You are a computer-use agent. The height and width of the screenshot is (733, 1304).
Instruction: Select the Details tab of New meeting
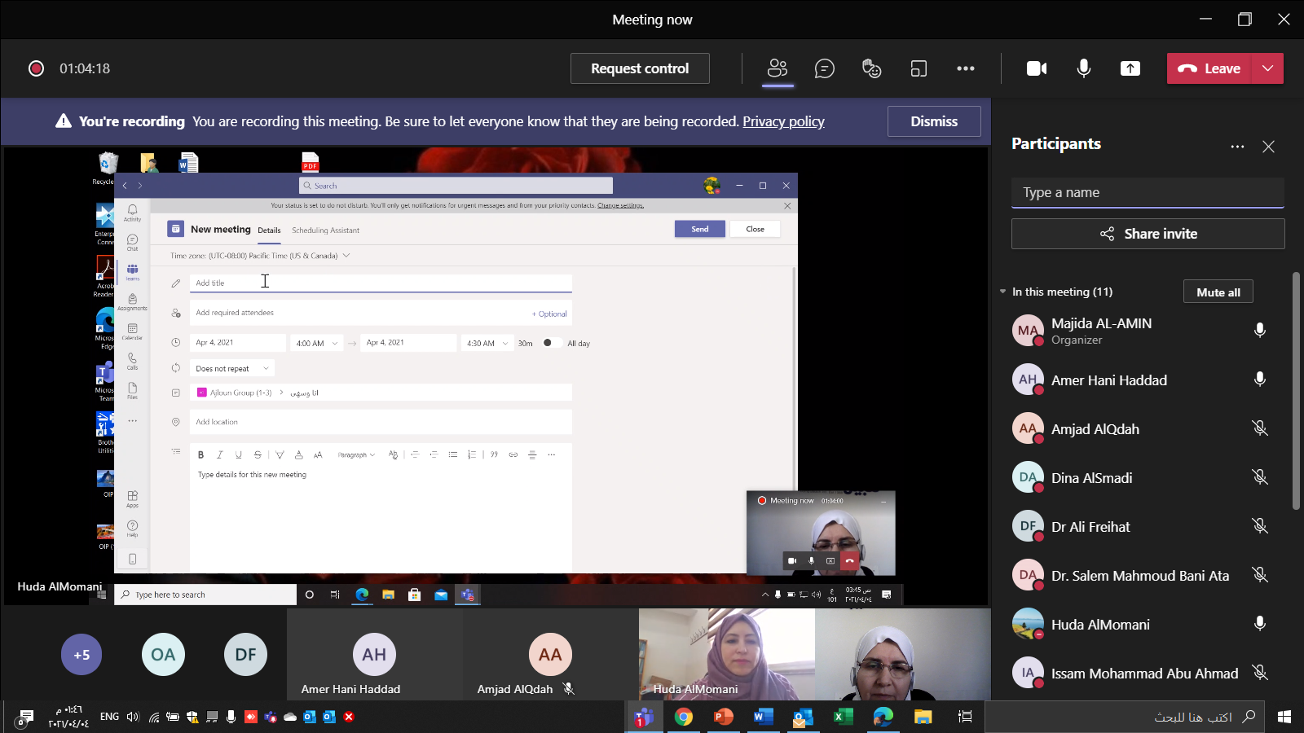coord(269,230)
